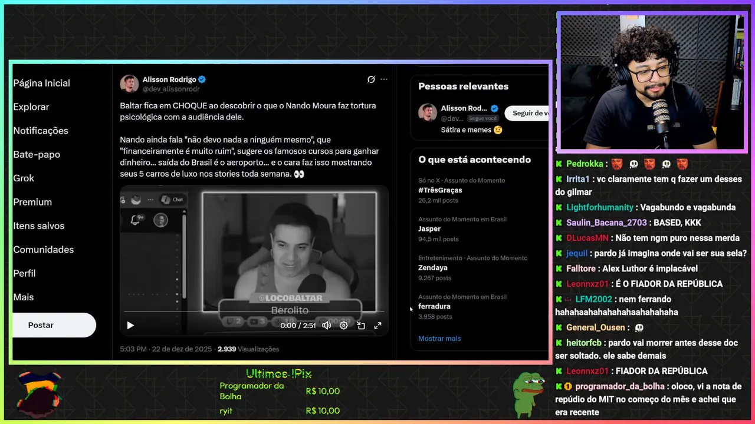Open Itens salvos
755x424 pixels.
click(39, 226)
